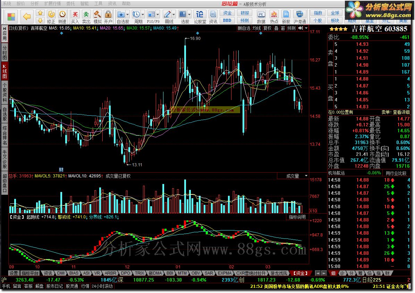
Task: Switch to 分时图 view in sidebar
Action: [x=5, y=52]
